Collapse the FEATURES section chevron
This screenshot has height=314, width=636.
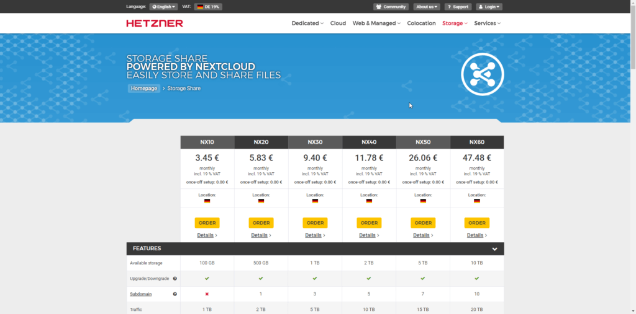(x=494, y=249)
